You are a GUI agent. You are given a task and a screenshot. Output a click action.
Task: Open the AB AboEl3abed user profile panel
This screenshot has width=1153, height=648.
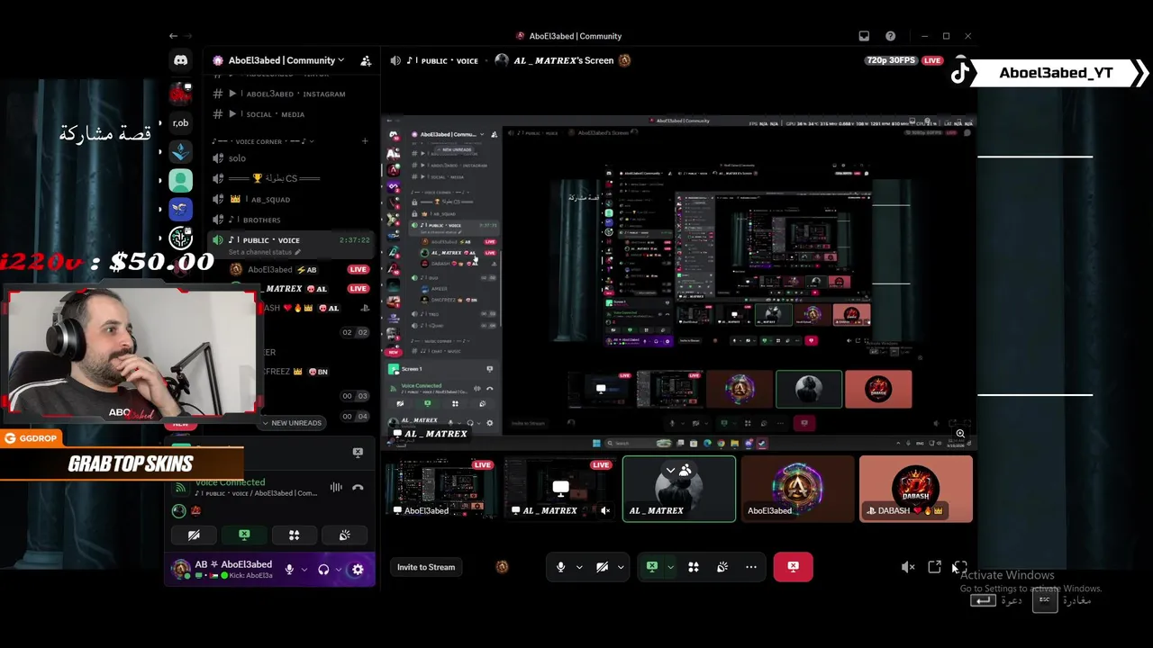[222, 570]
